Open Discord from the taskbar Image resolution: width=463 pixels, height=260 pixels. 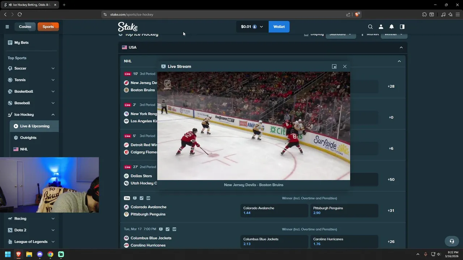(x=40, y=254)
